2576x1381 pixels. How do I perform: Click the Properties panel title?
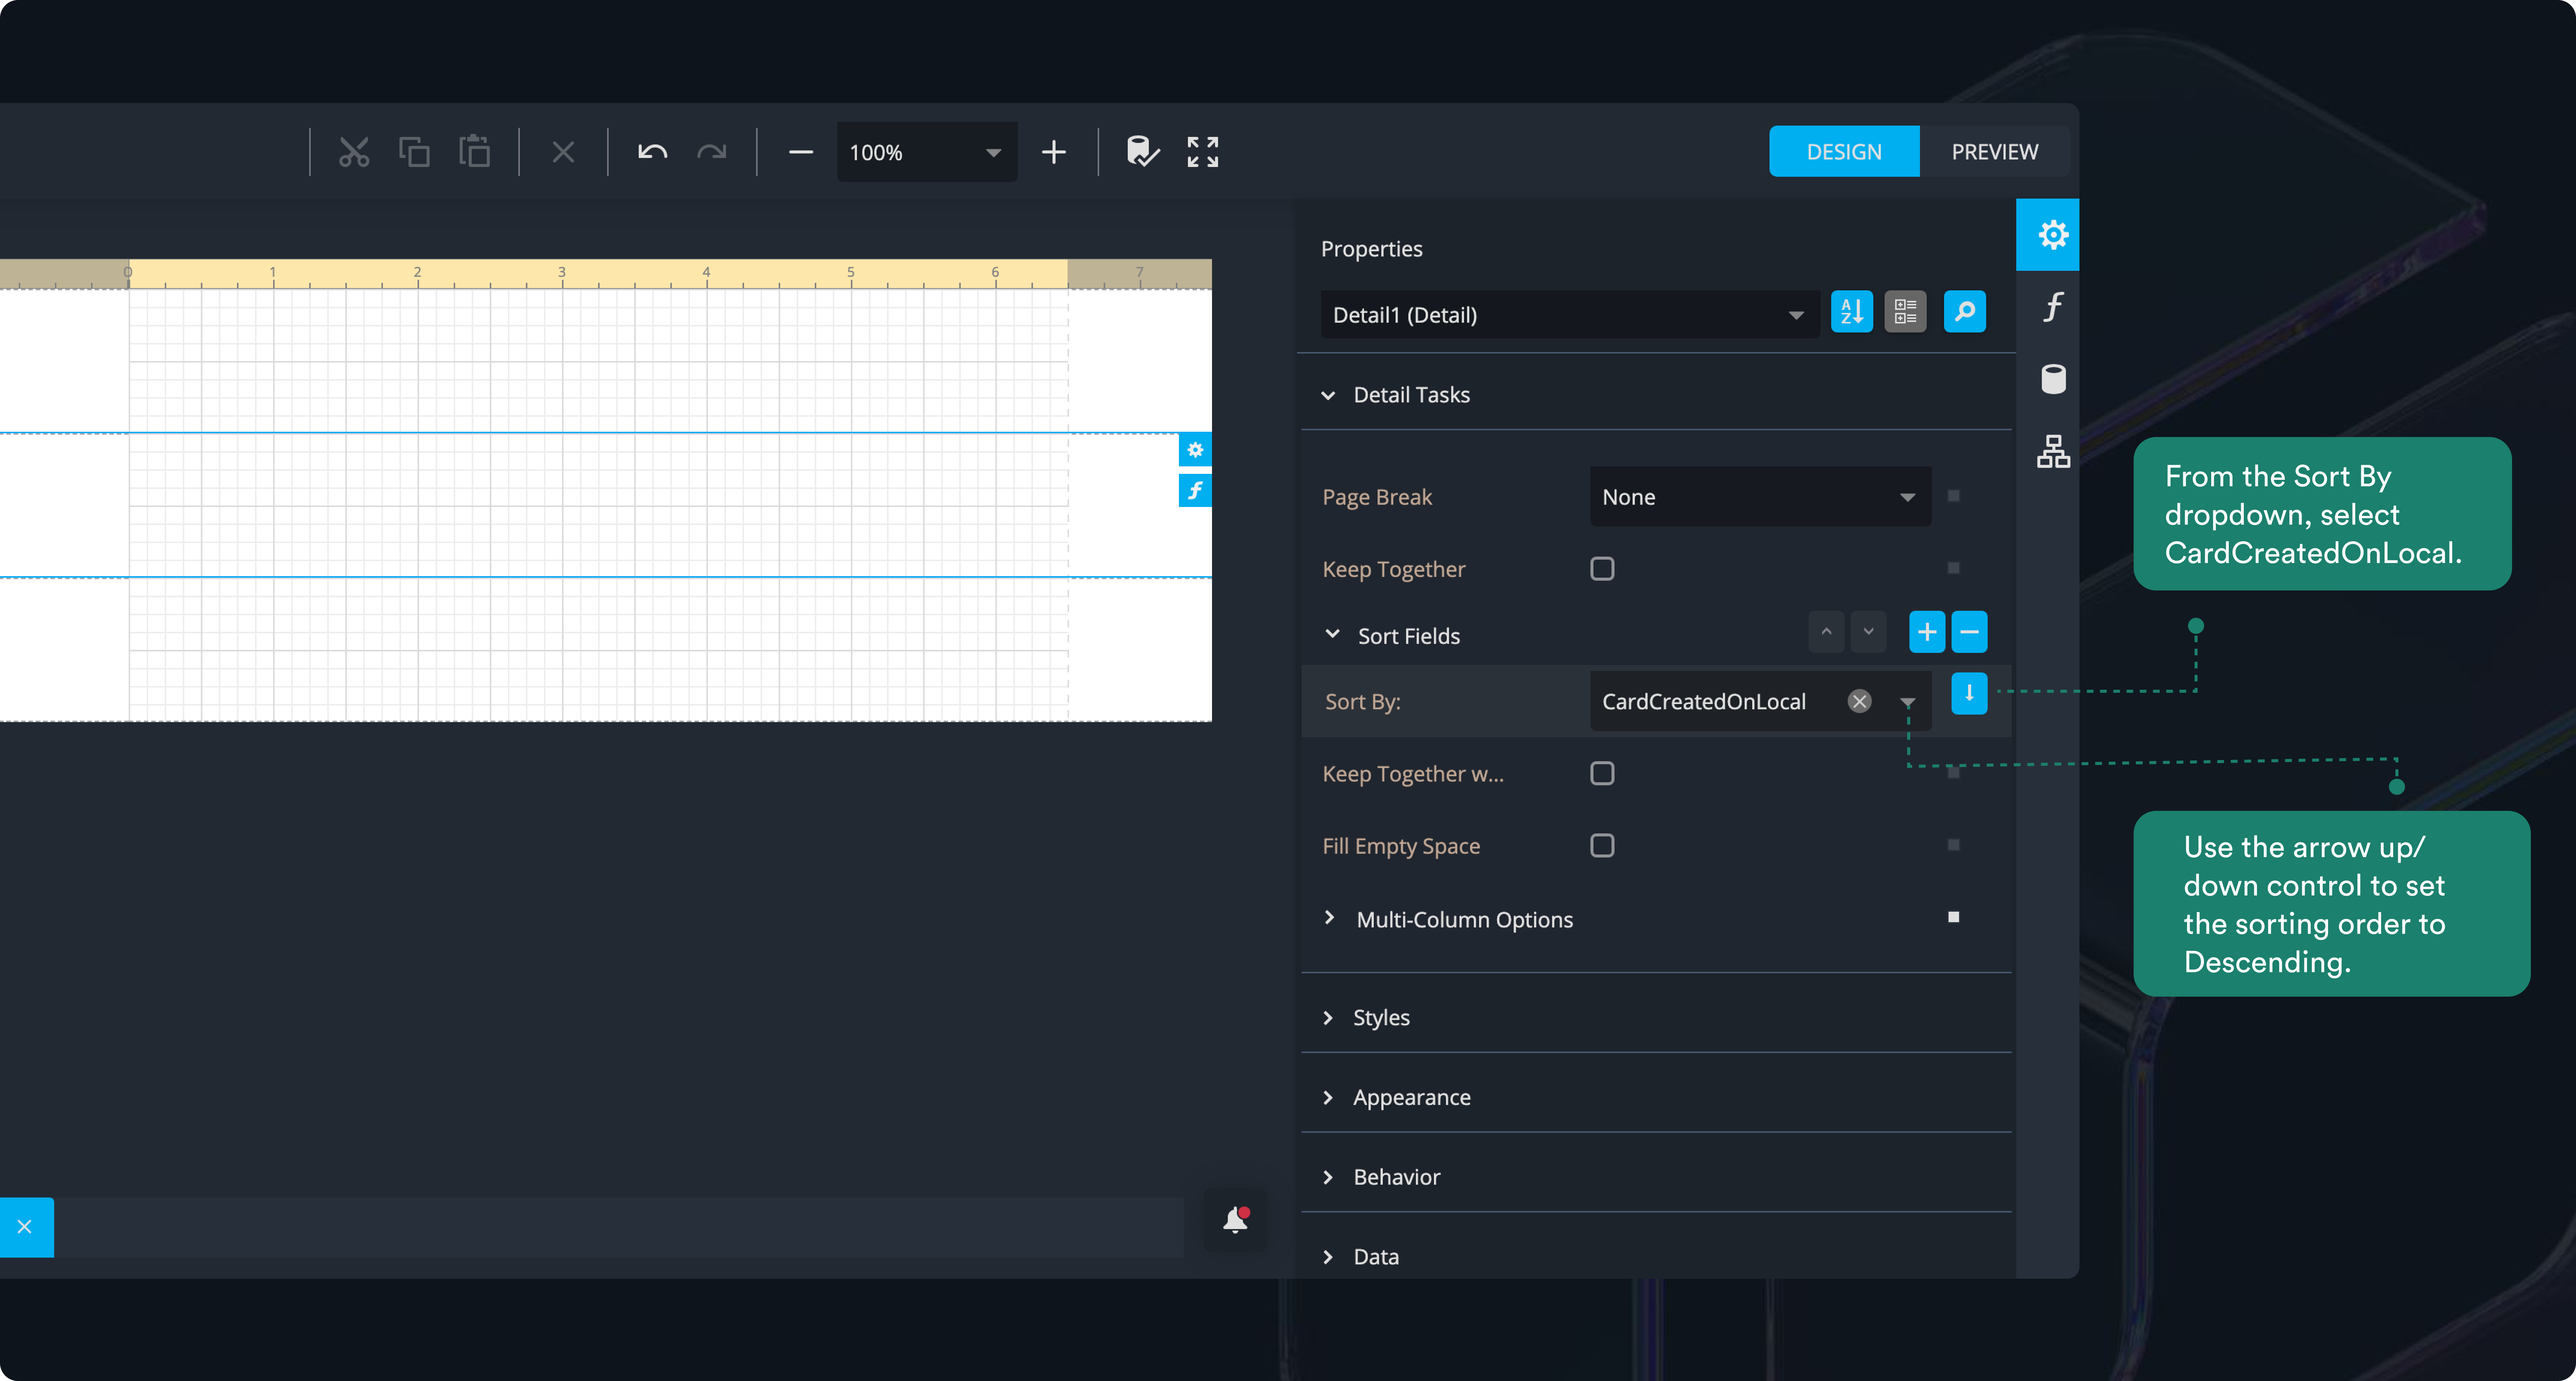(x=1371, y=249)
